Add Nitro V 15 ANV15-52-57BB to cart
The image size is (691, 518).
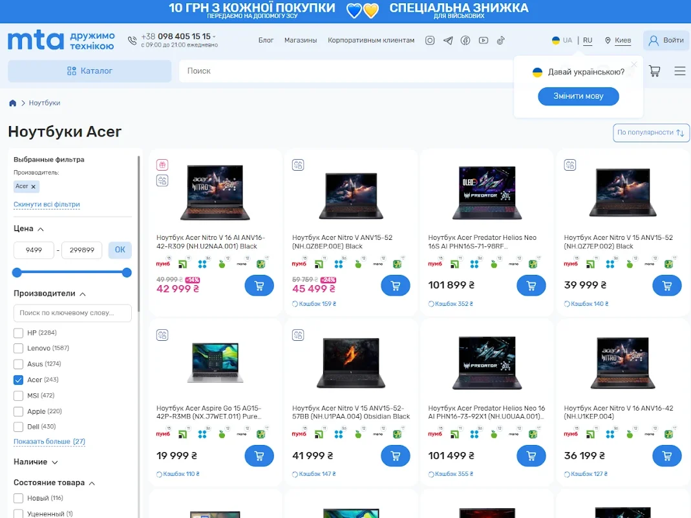pos(396,456)
